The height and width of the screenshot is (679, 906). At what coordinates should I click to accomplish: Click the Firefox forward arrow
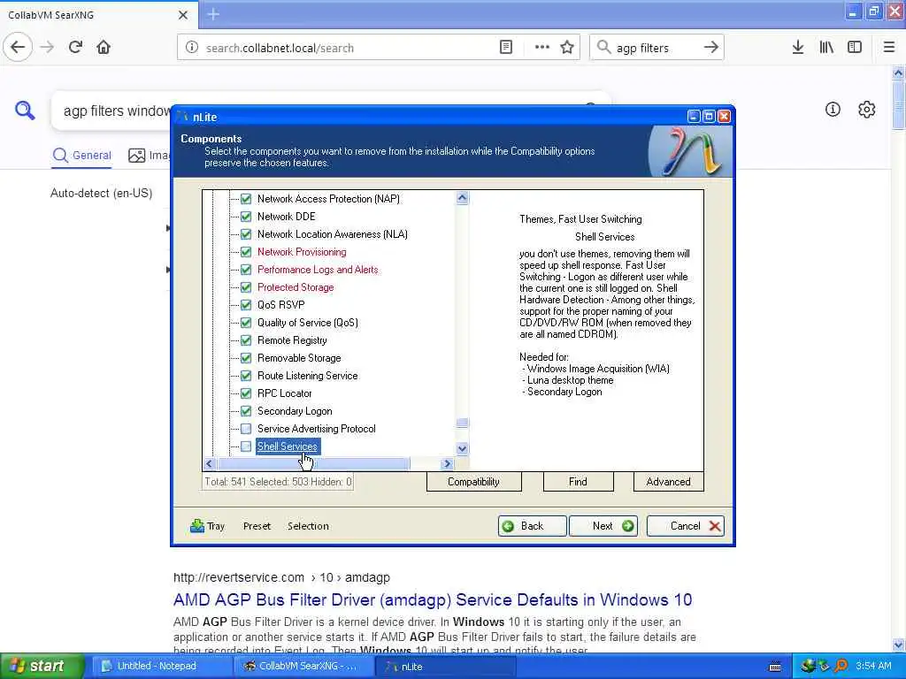[48, 48]
